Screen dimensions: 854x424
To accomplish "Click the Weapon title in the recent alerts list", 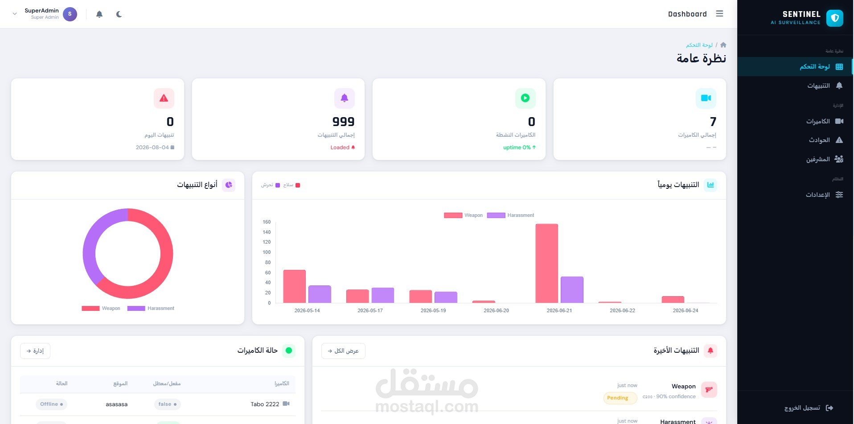I will pyautogui.click(x=684, y=386).
